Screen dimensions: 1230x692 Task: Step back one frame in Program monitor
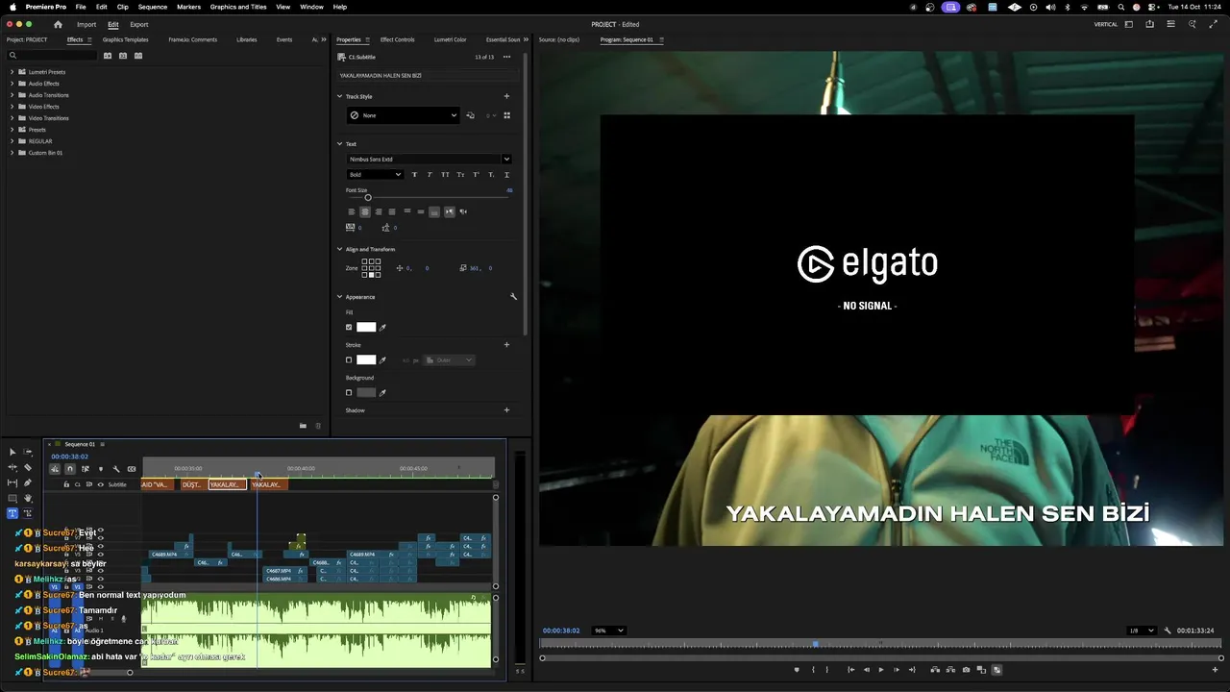point(866,670)
